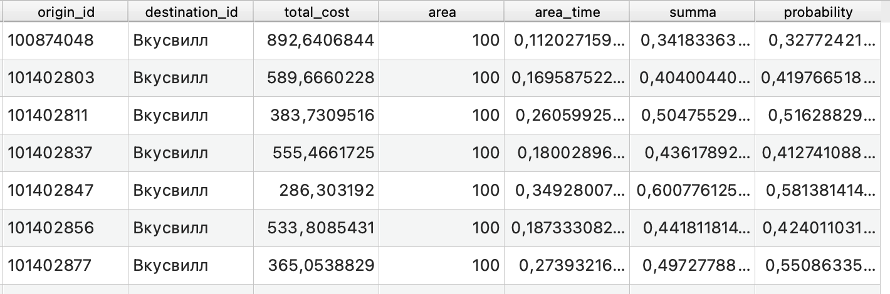
Task: Select area_time cell 0,27393216…
Action: pos(567,266)
